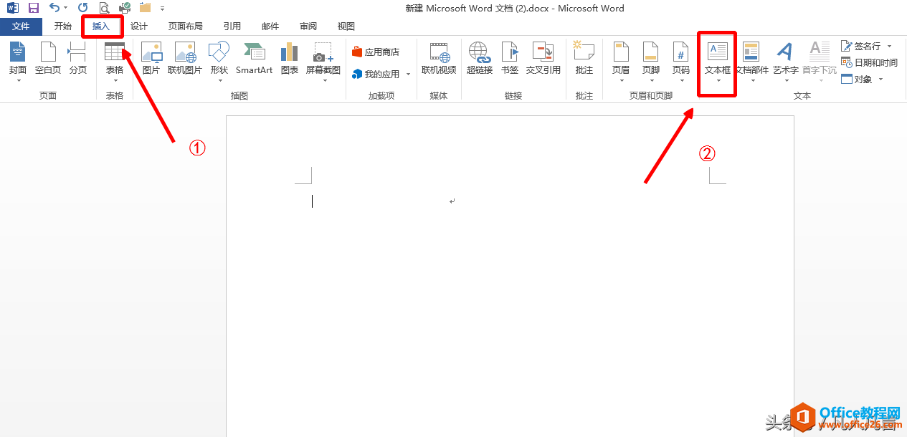Image resolution: width=907 pixels, height=437 pixels.
Task: Open the Page Number (页码) menu
Action: (680, 61)
